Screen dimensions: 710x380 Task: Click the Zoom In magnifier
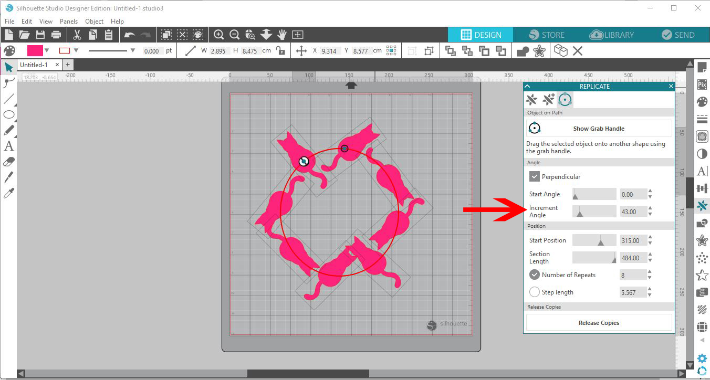[219, 35]
